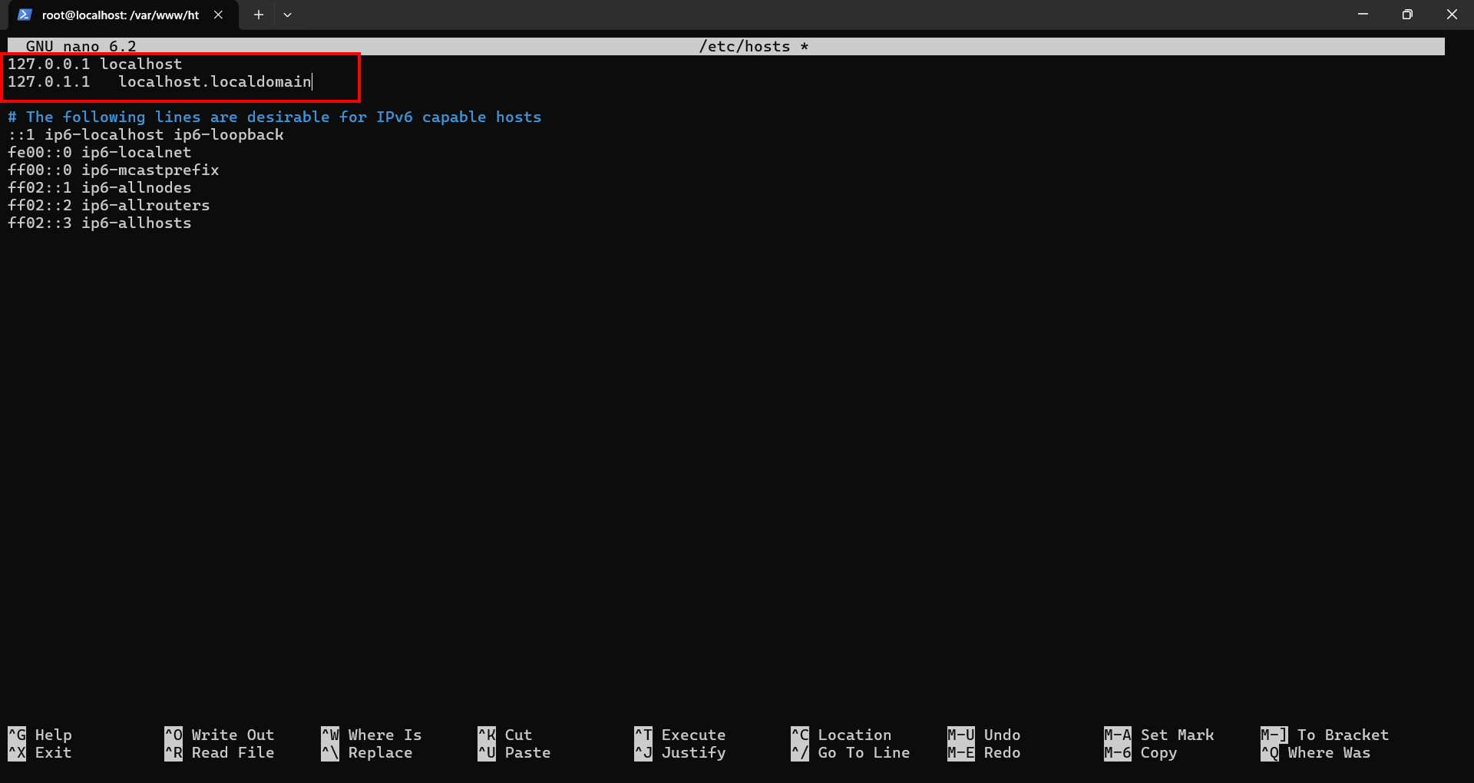The image size is (1474, 783).
Task: Click the ^X Exit shortcut
Action: point(40,752)
